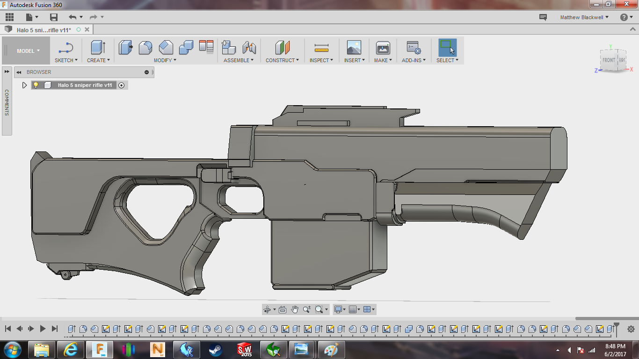Click the Sketch tool icon
This screenshot has width=639, height=359.
[66, 48]
